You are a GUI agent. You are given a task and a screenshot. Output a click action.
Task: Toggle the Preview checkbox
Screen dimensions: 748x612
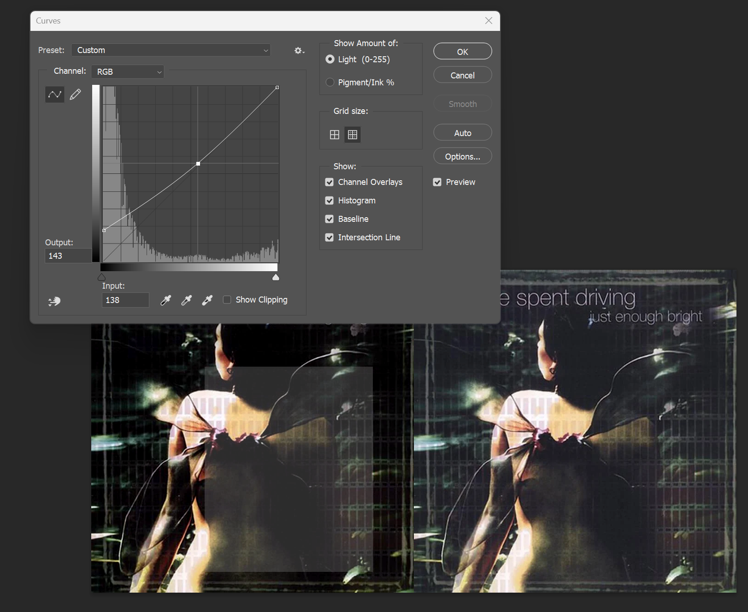pos(437,182)
